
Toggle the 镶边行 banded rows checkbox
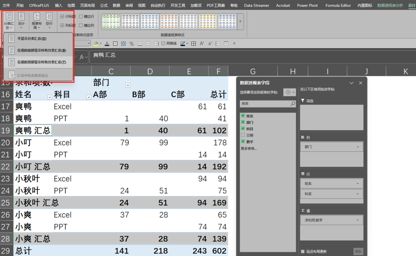pyautogui.click(x=81, y=17)
